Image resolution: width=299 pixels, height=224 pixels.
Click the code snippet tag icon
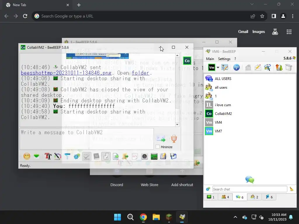[x=135, y=156]
